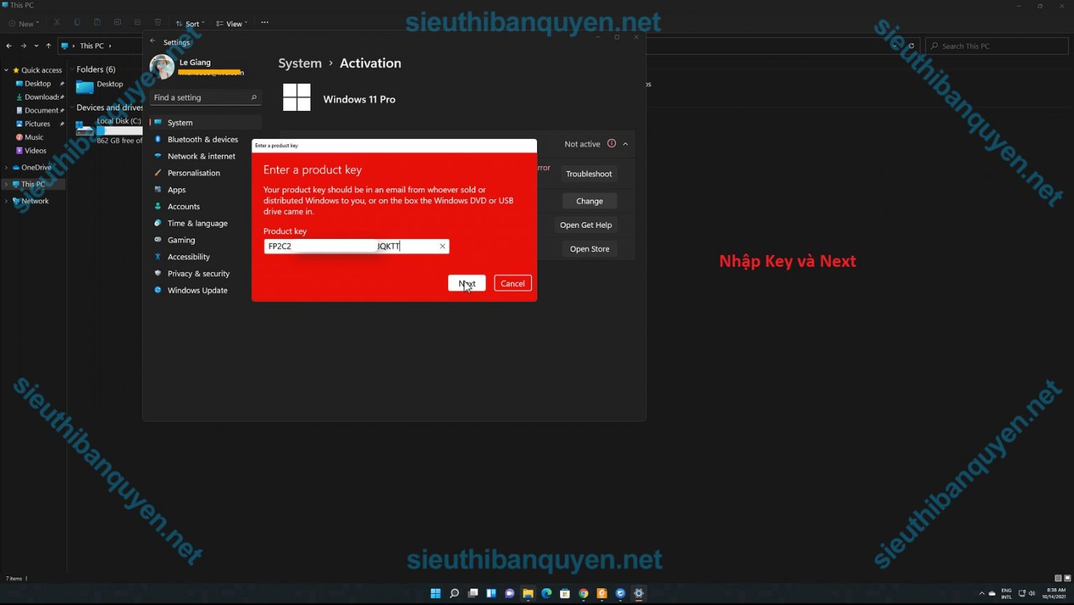Clear the product key input field
Screen dimensions: 1074x605
(442, 246)
